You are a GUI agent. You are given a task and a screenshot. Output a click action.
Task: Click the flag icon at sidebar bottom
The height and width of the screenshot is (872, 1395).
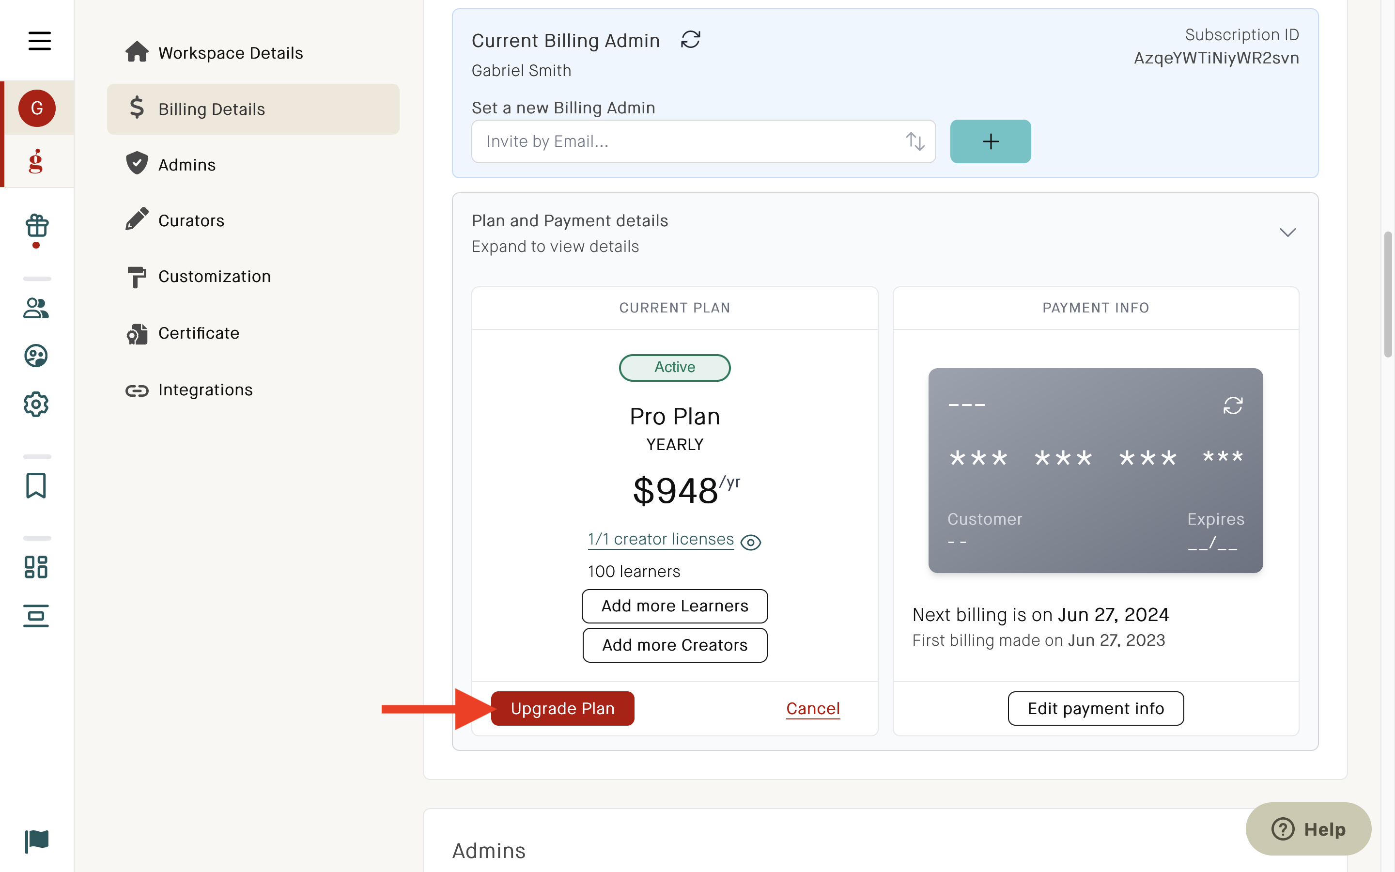[x=37, y=841]
